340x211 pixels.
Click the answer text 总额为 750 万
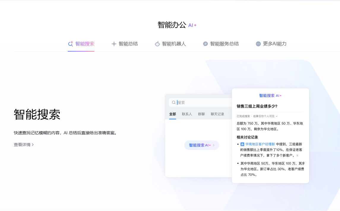tap(247, 123)
